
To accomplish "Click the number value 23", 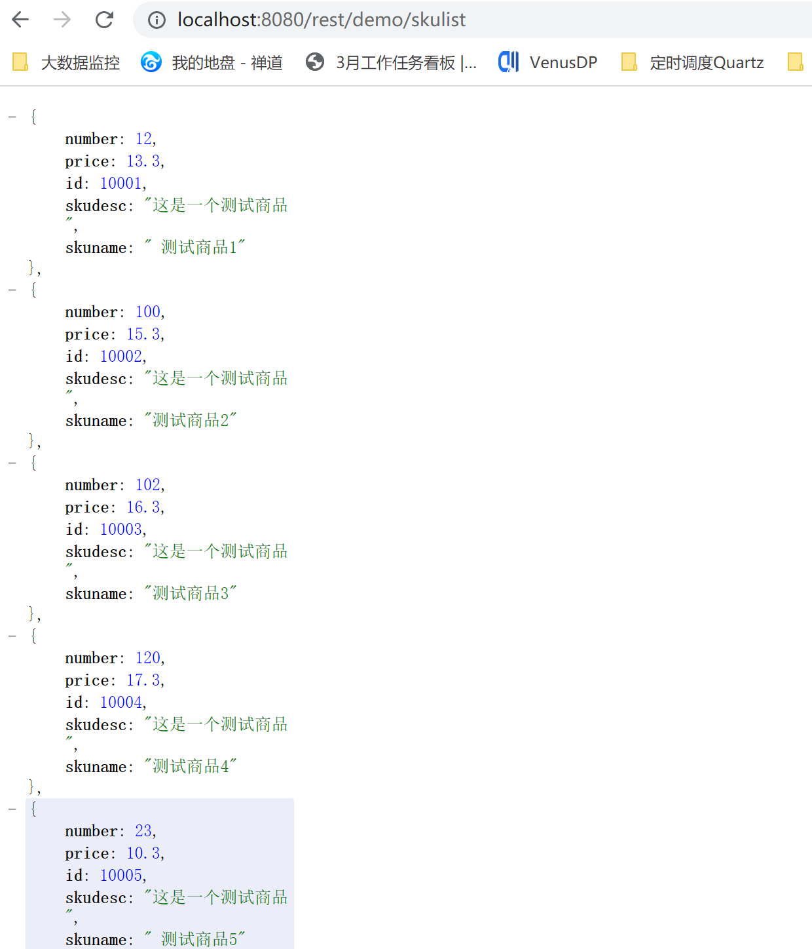I will 144,831.
